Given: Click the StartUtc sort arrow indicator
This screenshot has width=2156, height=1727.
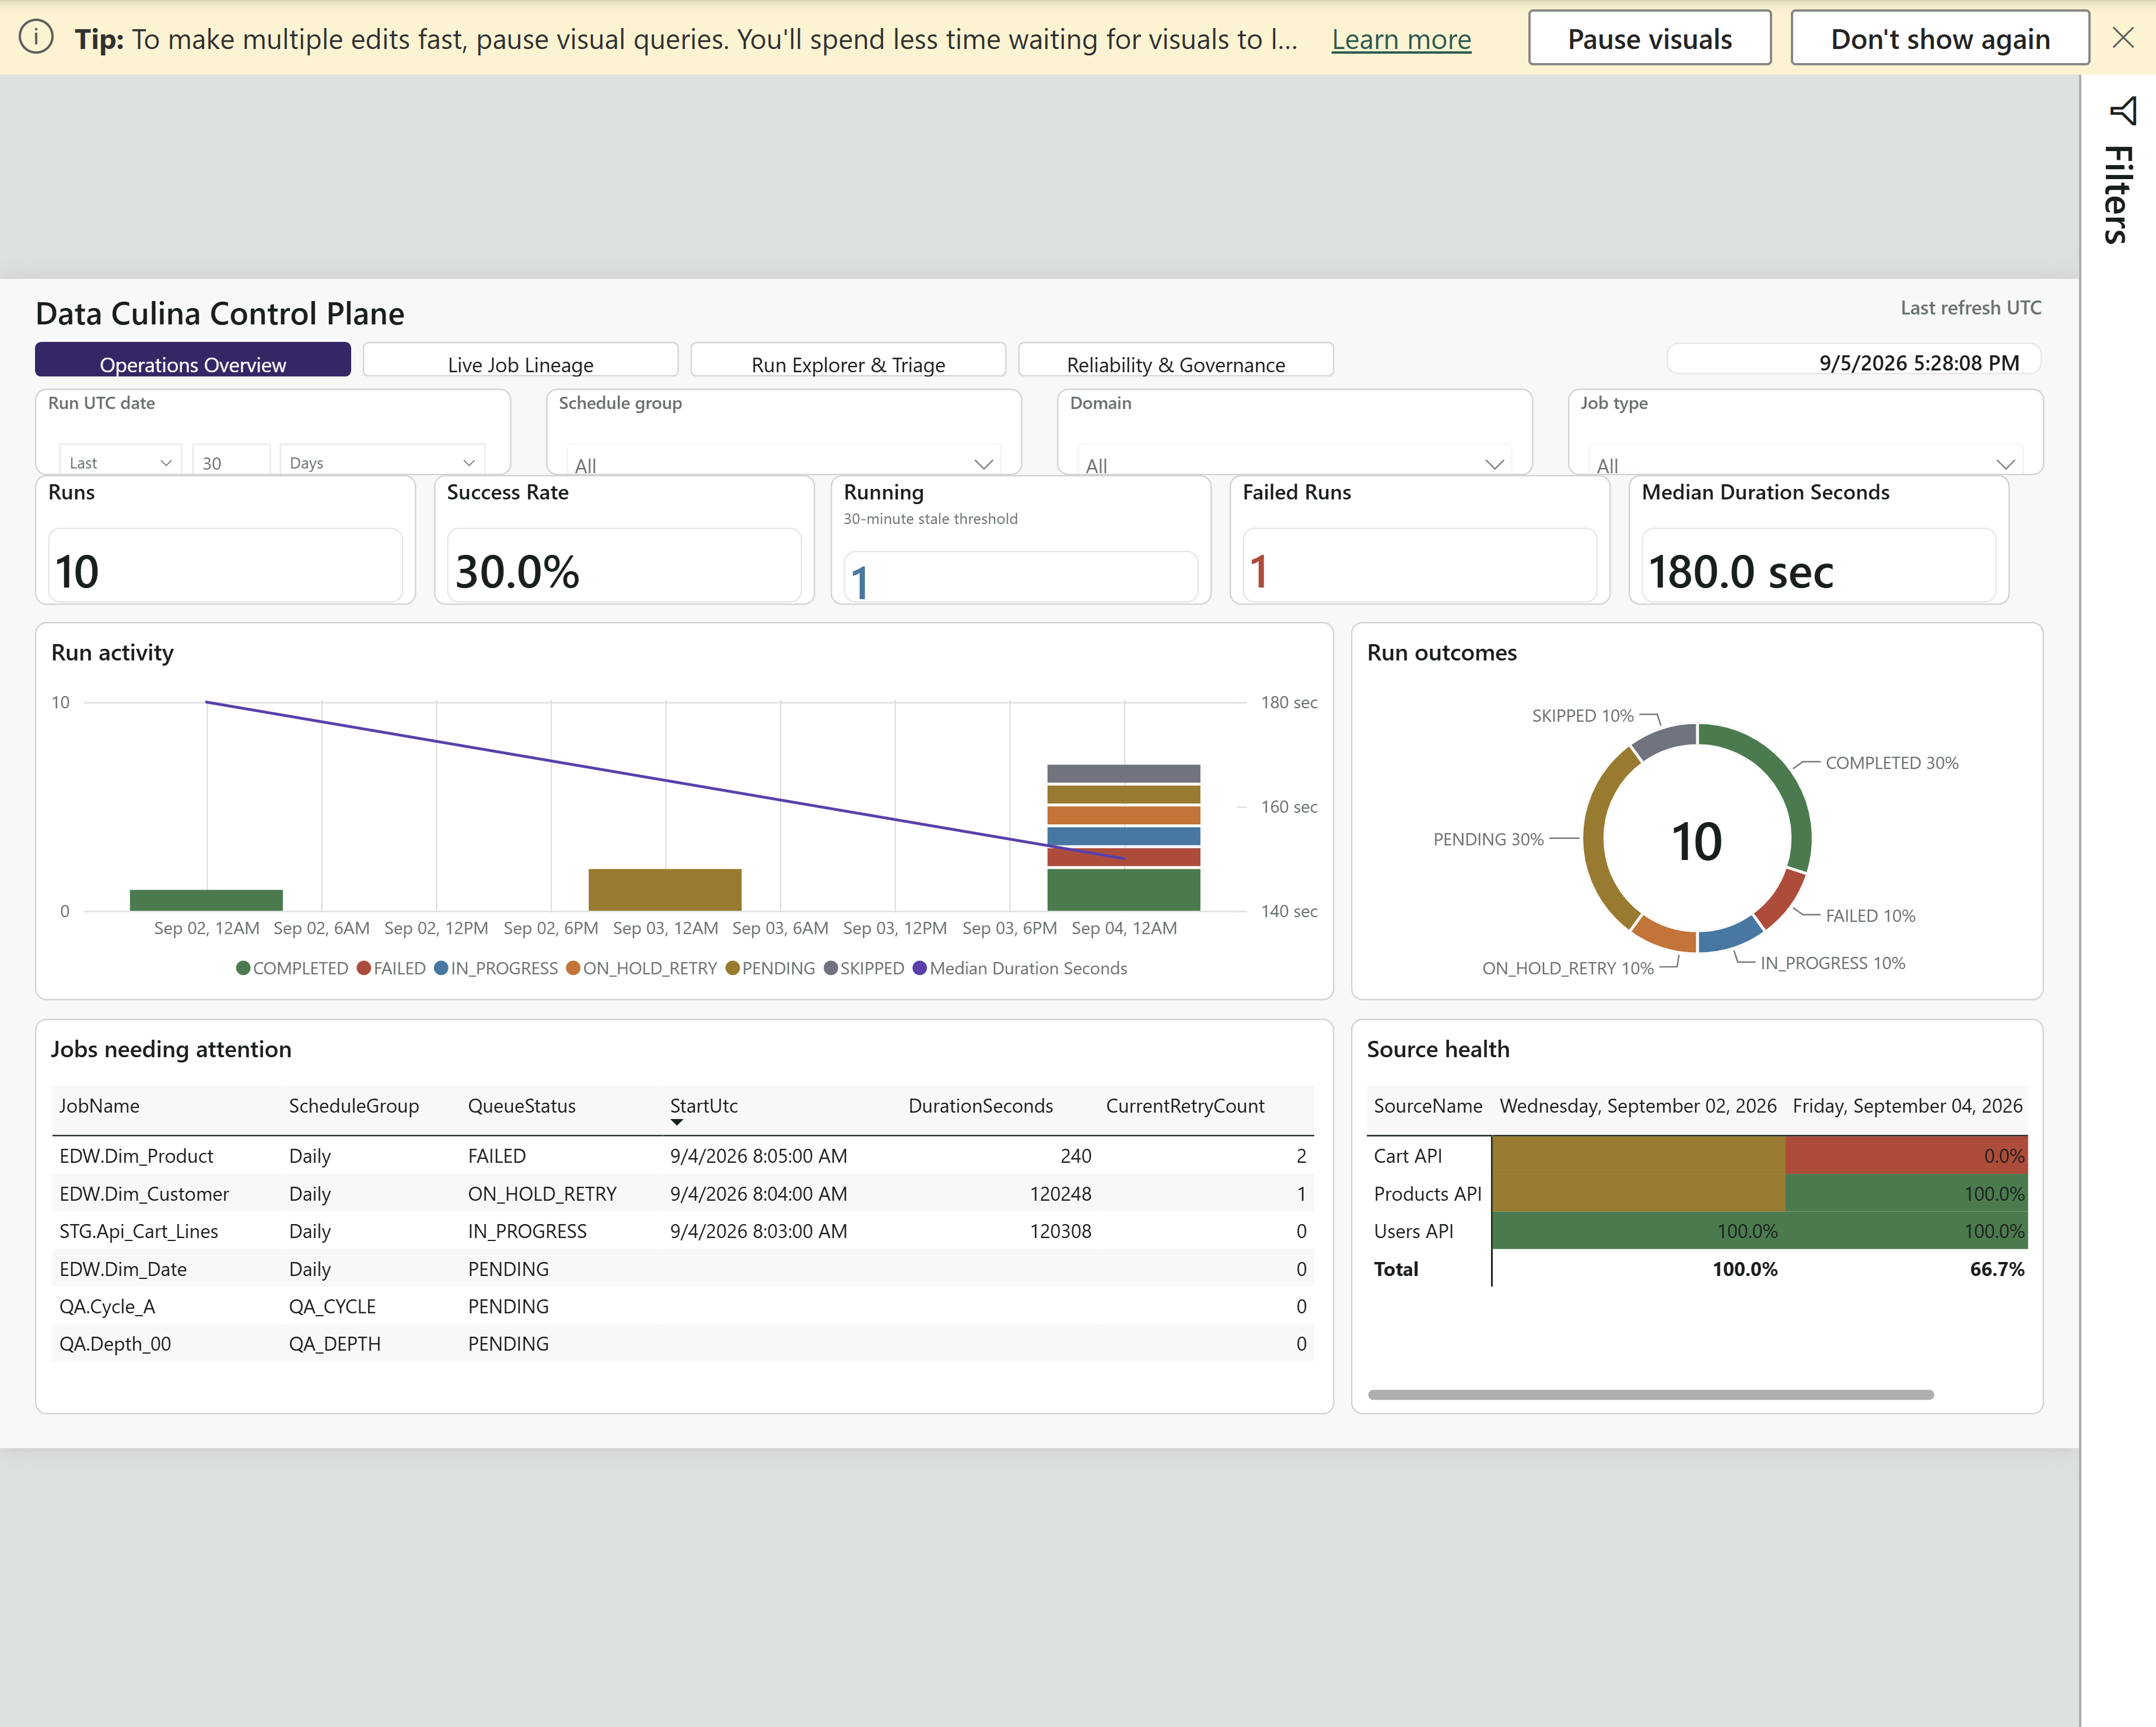Looking at the screenshot, I should [677, 1123].
